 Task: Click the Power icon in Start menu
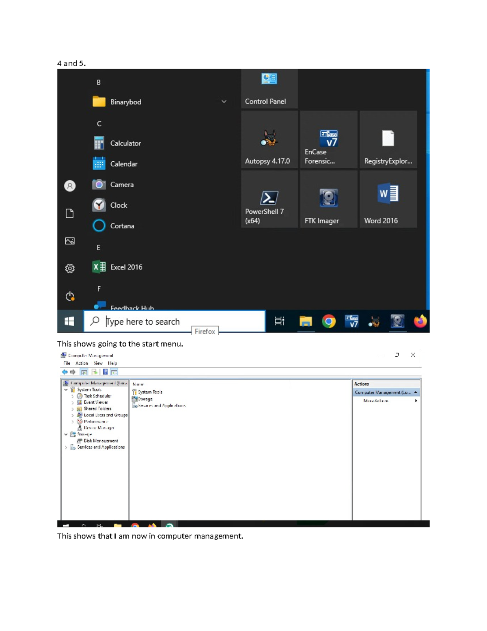coord(70,296)
